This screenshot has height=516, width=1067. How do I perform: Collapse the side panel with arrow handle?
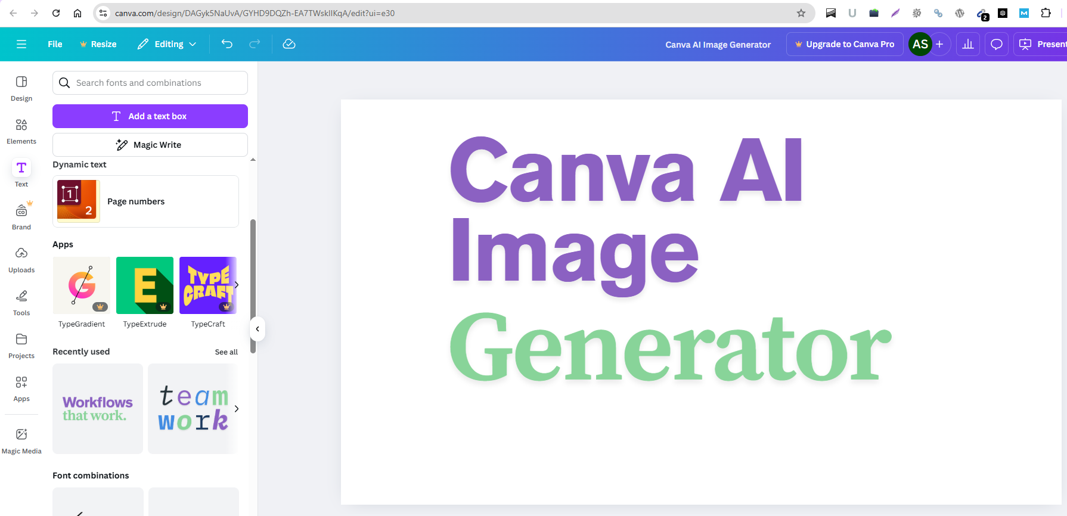[x=258, y=329]
